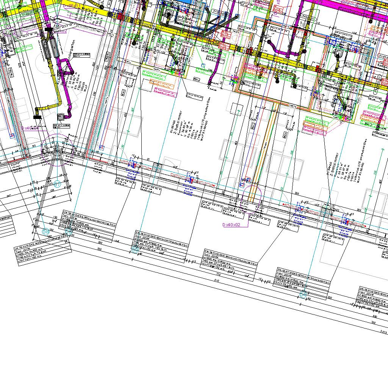Select the purple Dx86x11 label
388x388 pixels.
[x=74, y=6]
